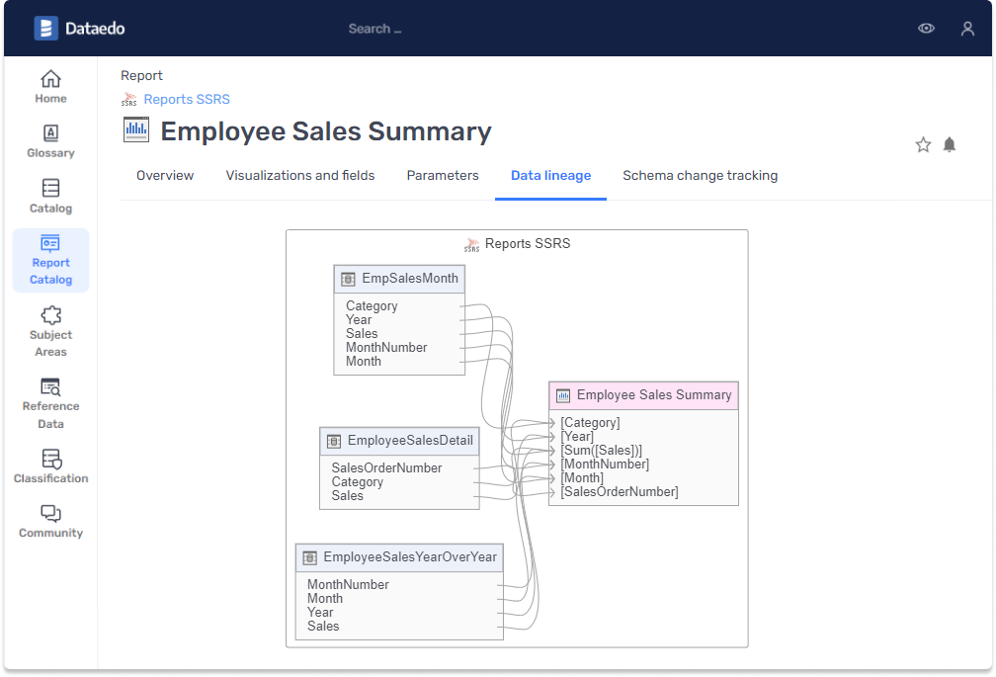Select the EmpSalesMonth dataset node header
Screen dimensions: 996x677
tap(399, 279)
